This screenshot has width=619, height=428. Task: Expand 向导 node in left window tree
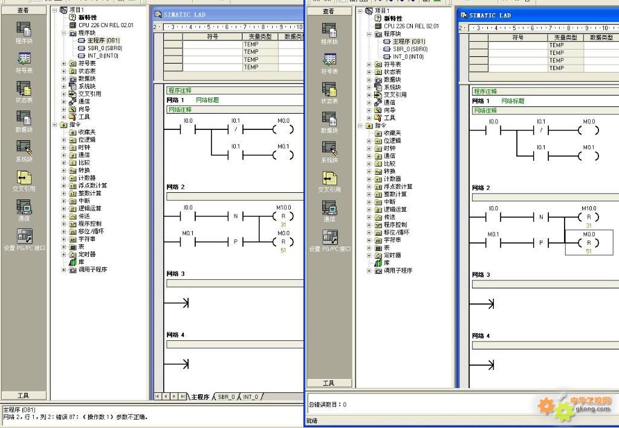(x=64, y=109)
